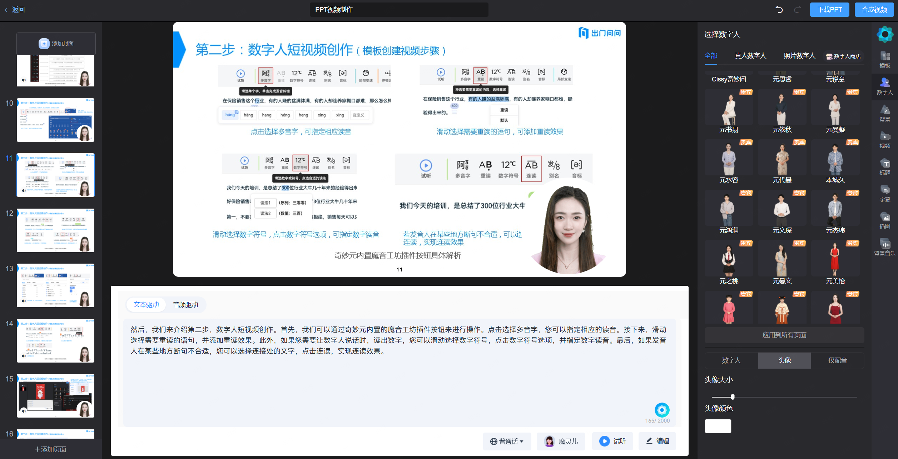Click the 下载PPT button
This screenshot has height=459, width=898.
(x=829, y=10)
